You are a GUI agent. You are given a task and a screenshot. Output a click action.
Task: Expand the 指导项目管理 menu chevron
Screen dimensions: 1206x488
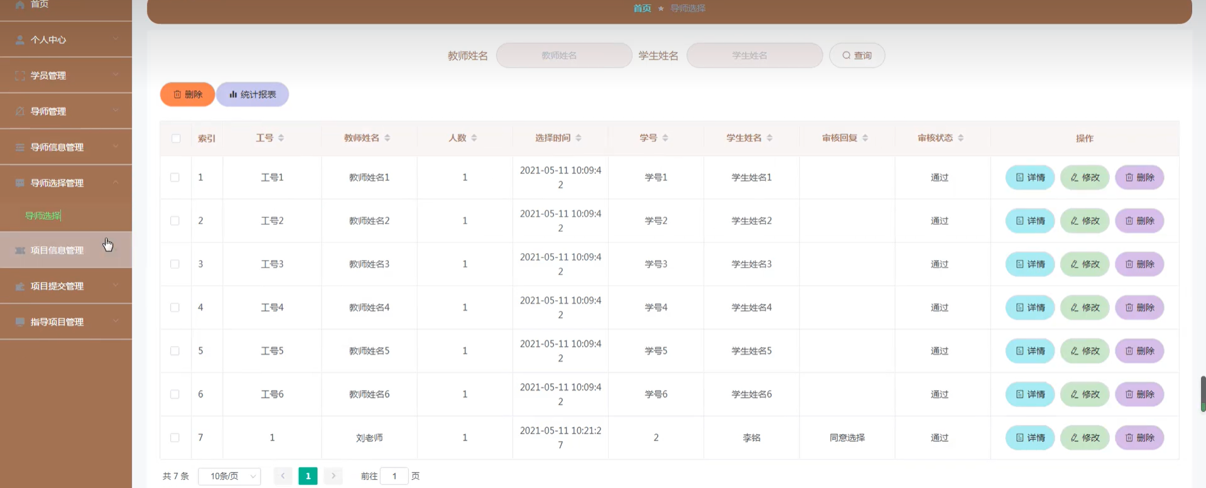[x=116, y=321]
